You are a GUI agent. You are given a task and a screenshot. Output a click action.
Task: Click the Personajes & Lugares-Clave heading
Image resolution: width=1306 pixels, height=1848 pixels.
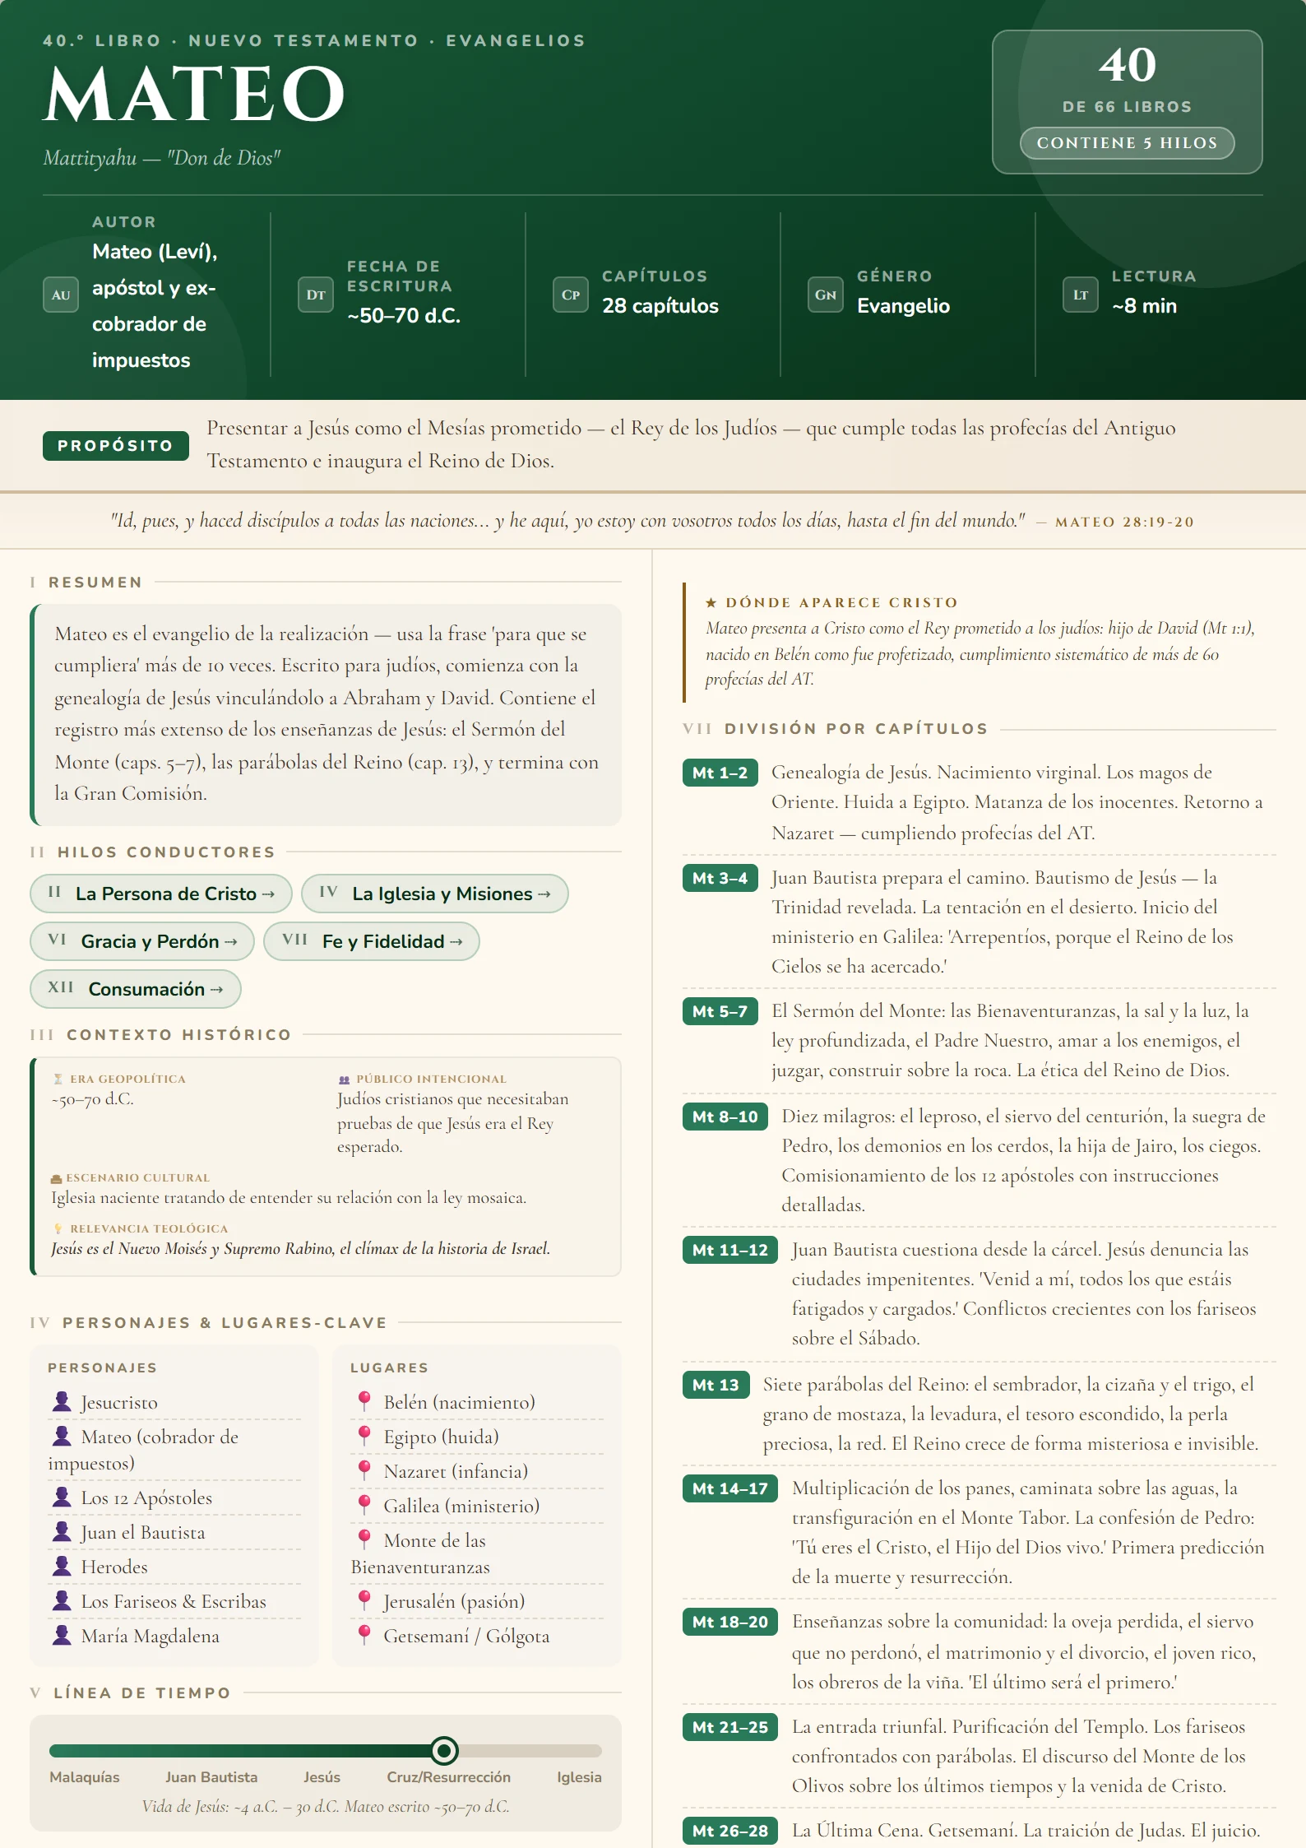[225, 1323]
